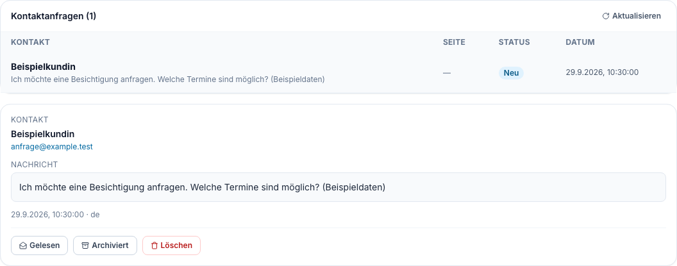Click the trash can icon on Löschen

tap(155, 245)
